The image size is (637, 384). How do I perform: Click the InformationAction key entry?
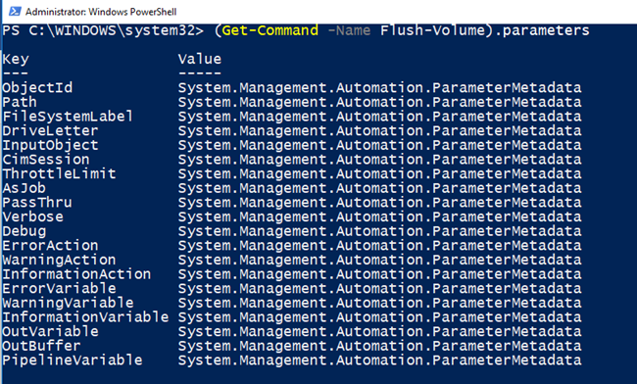coord(76,274)
